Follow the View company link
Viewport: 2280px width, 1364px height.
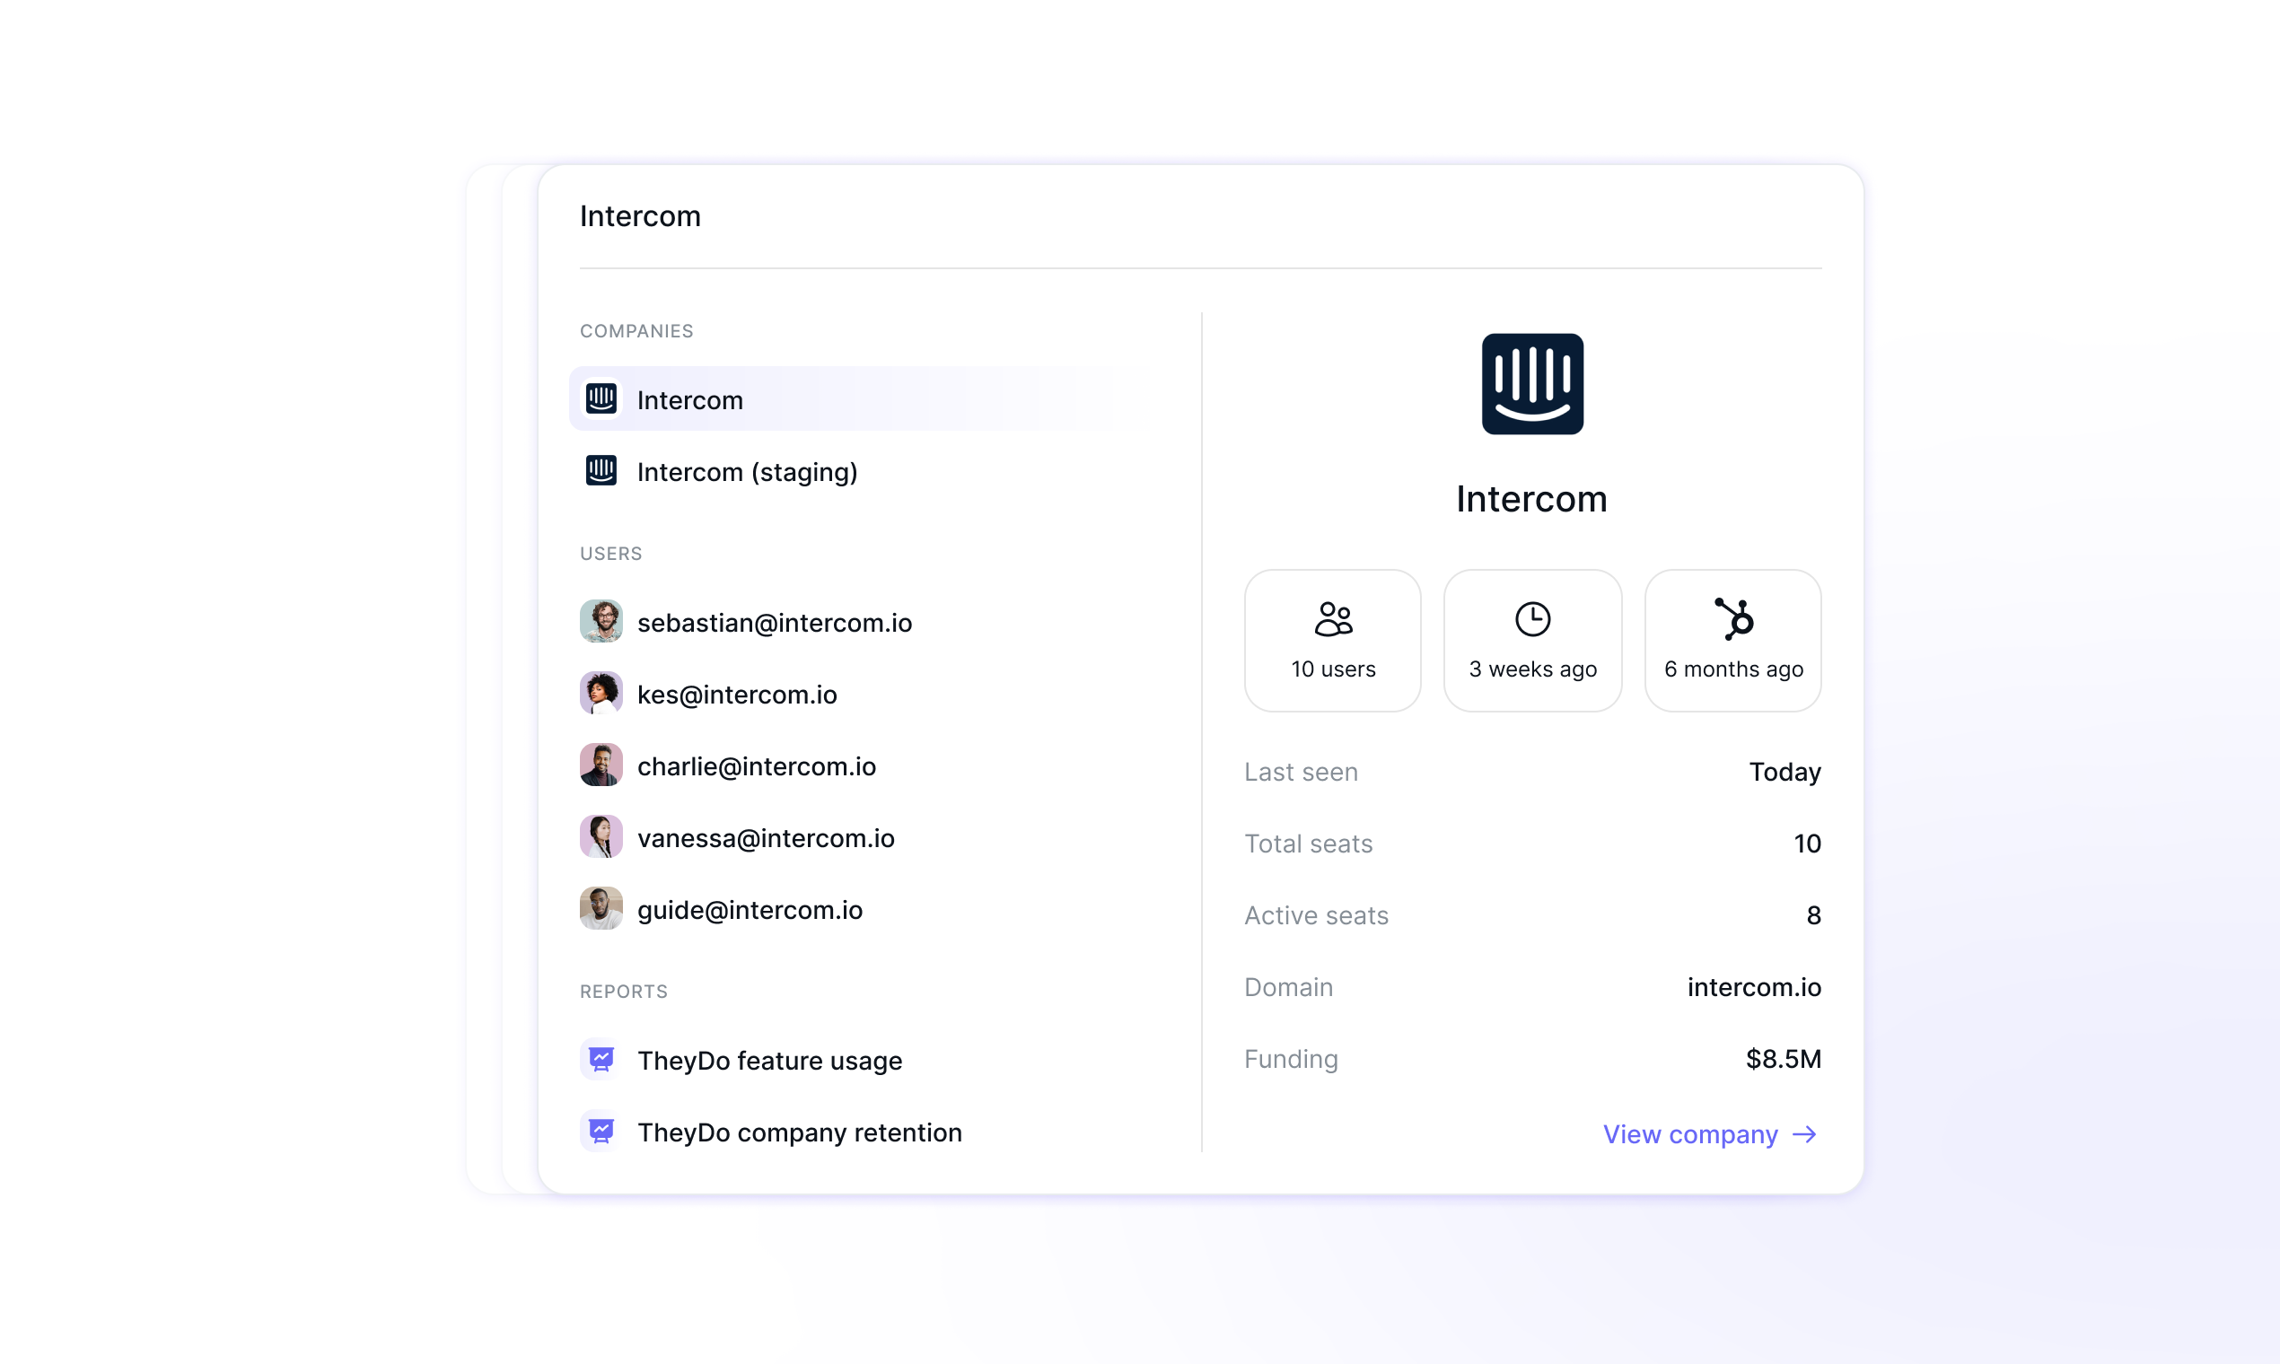tap(1710, 1135)
